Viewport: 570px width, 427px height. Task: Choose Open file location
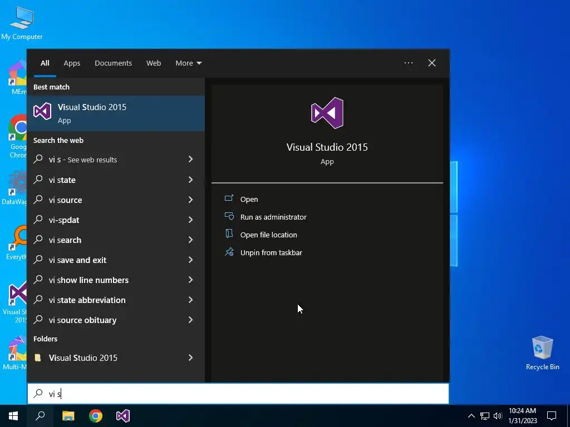click(269, 235)
